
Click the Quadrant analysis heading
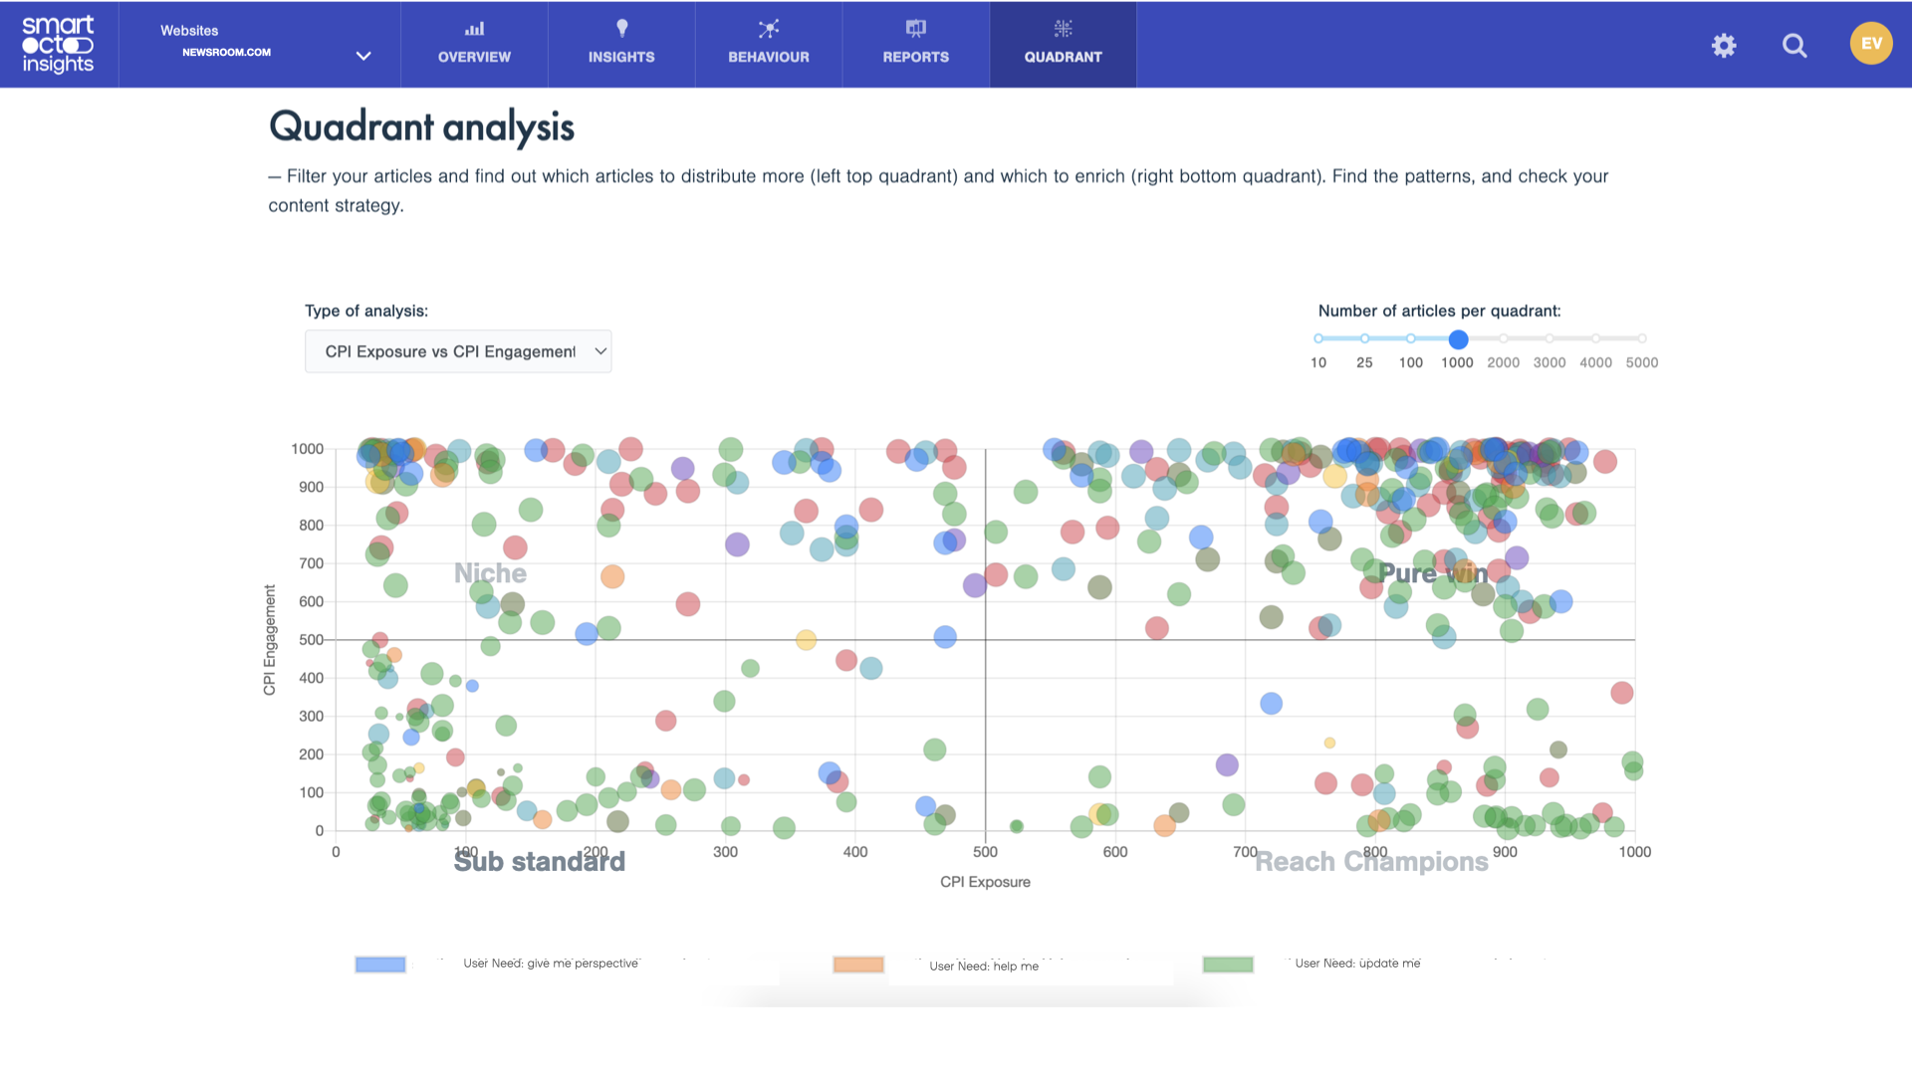tap(421, 126)
